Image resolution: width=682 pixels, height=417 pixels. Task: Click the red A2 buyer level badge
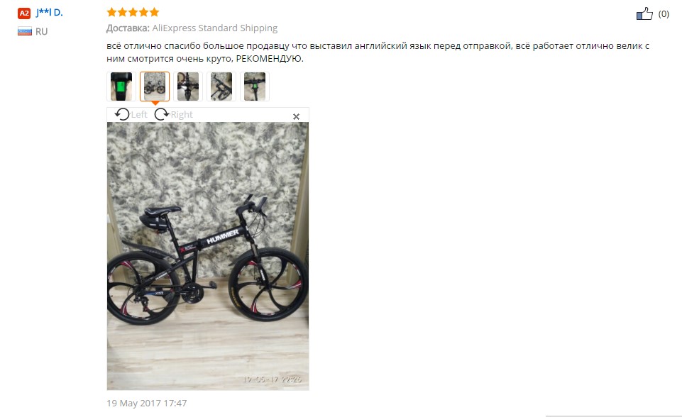pyautogui.click(x=24, y=13)
